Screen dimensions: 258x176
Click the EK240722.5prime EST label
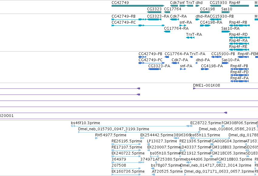point(128,154)
